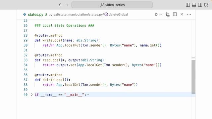Click the '### Local State Operations ###' comment
212x119 pixels.
click(x=64, y=25)
